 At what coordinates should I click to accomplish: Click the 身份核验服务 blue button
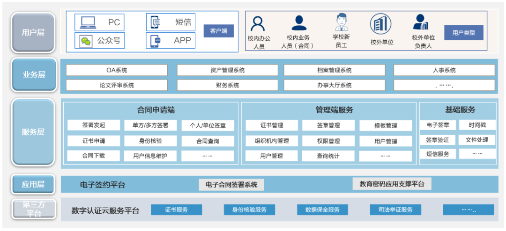tap(249, 209)
